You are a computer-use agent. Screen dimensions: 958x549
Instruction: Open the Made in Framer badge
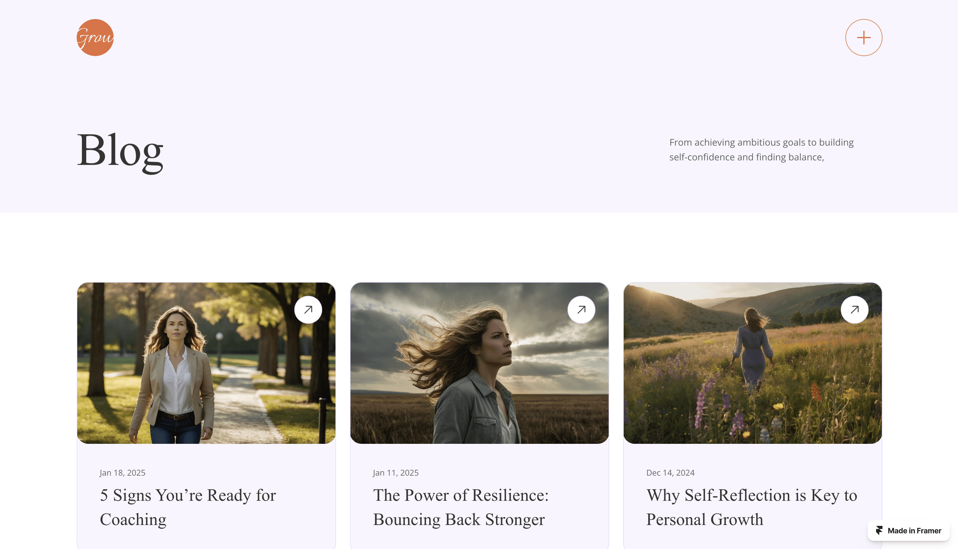coord(909,531)
